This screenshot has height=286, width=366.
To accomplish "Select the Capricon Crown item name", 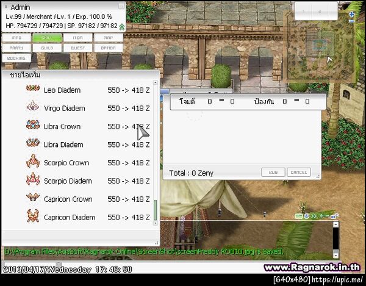I will pos(68,199).
